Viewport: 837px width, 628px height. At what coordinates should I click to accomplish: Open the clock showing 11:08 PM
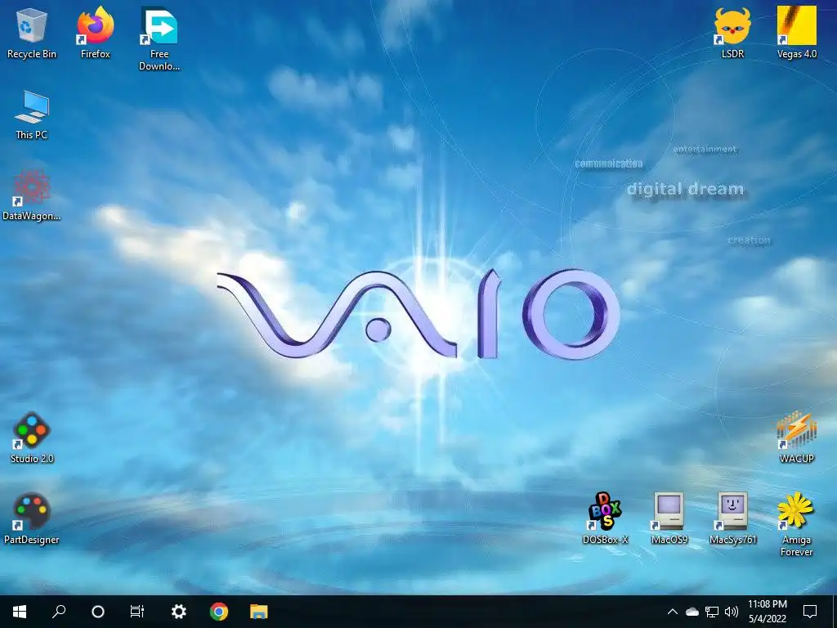click(767, 612)
